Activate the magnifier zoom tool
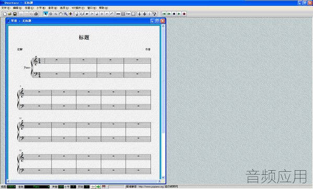The height and width of the screenshot is (189, 313). [x=66, y=14]
